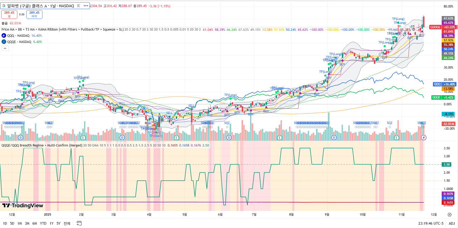Click the dividend D marker just after 6월

229,137
